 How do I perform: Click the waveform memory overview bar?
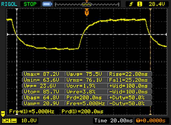point(87,5)
